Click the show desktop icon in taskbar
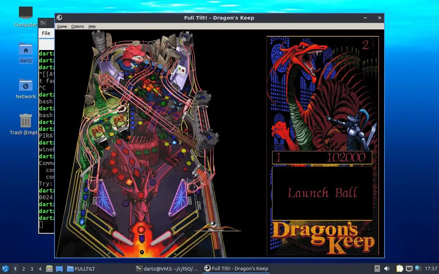The width and height of the screenshot is (439, 274). pos(59,269)
